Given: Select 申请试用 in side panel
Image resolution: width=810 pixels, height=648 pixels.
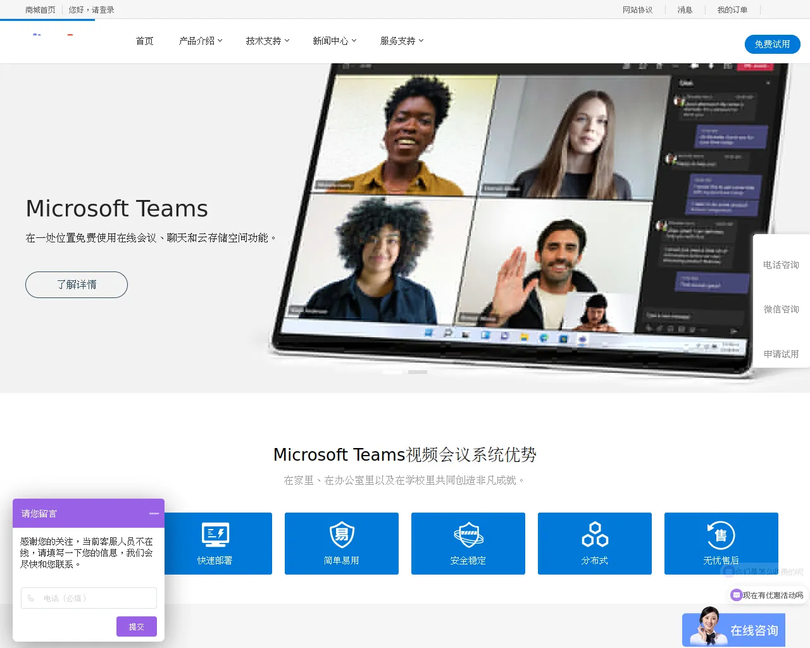Looking at the screenshot, I should tap(781, 354).
